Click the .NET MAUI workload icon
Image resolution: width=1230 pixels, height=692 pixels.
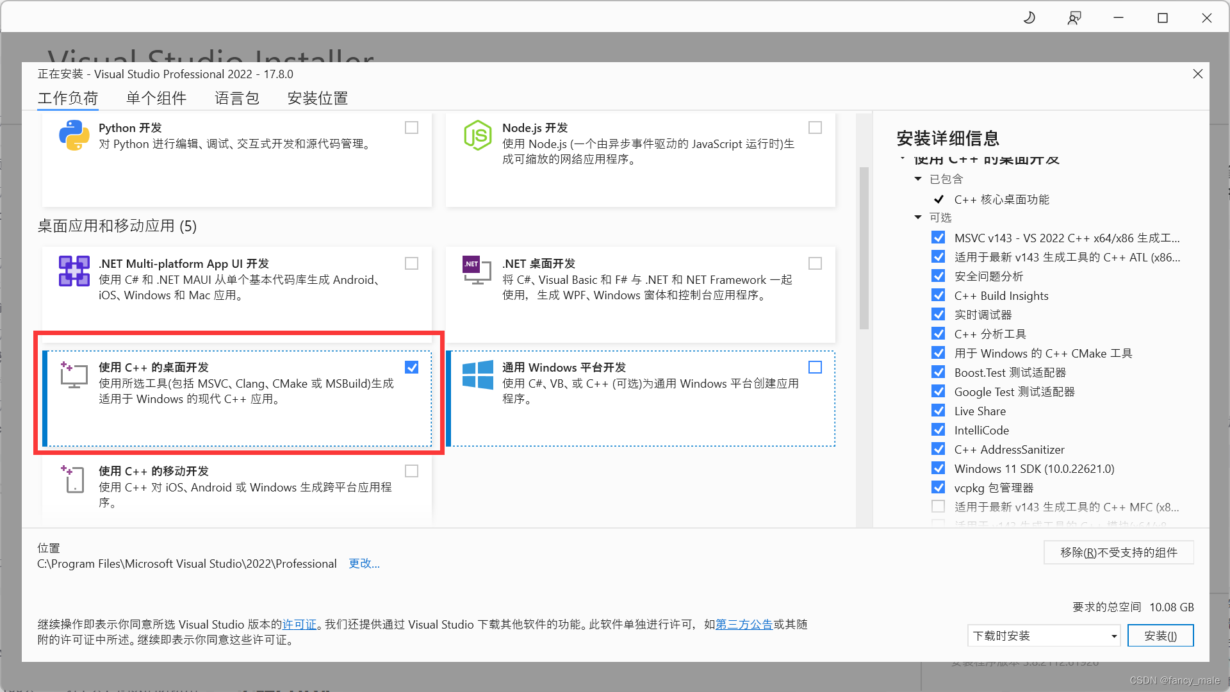[74, 271]
